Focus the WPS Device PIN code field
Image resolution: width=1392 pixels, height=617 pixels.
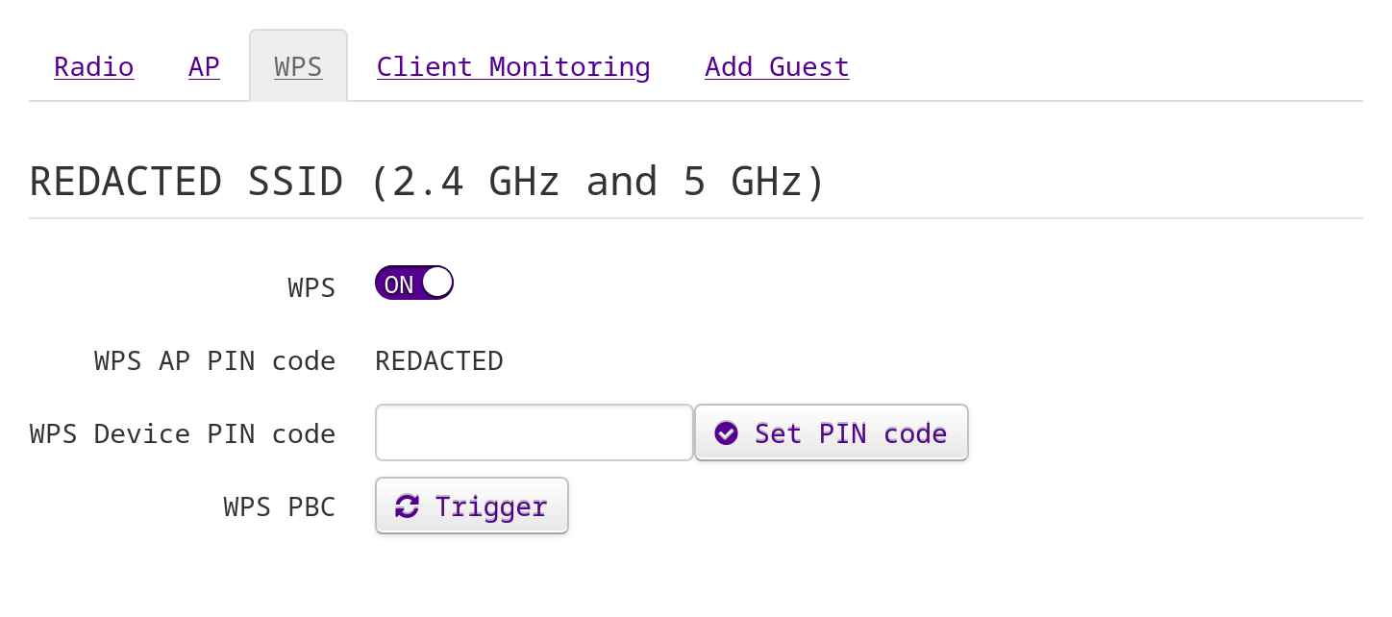[534, 433]
